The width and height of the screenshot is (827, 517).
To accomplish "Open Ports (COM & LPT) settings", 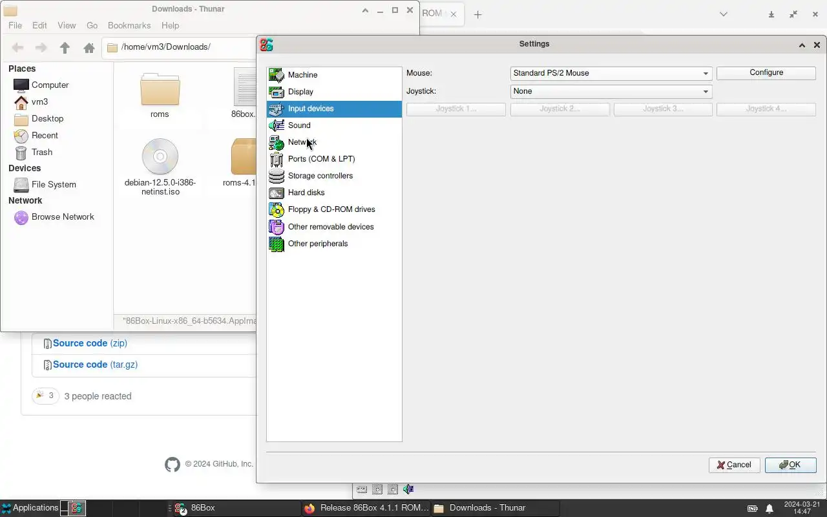I will coord(334,159).
